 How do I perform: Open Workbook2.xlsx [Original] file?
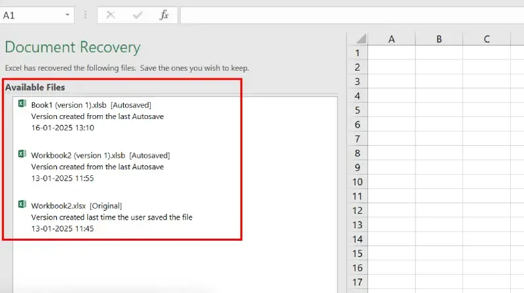77,206
